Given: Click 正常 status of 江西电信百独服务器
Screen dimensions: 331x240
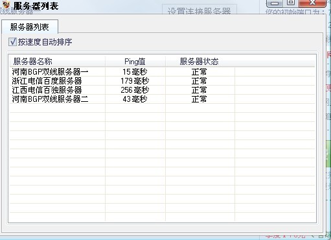Looking at the screenshot, I should 199,90.
